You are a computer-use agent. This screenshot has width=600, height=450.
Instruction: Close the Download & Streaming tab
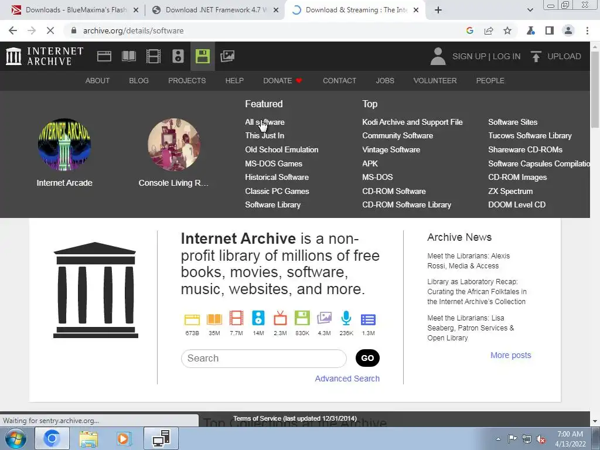[417, 10]
